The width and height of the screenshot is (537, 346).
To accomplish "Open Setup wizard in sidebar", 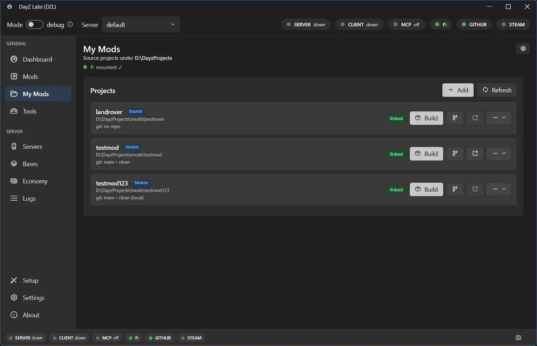I will click(38, 280).
